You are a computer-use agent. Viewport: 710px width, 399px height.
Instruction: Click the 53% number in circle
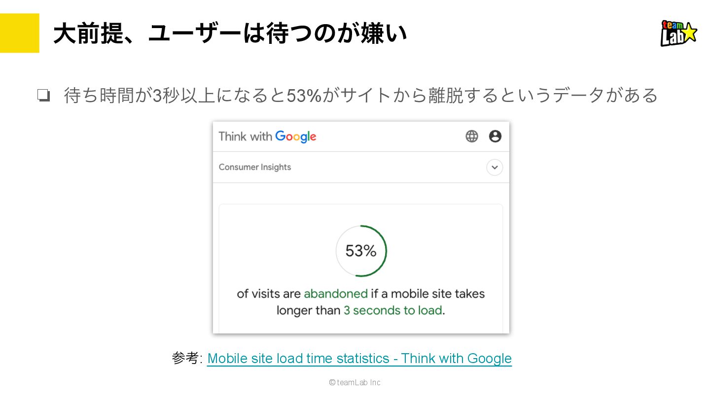click(x=361, y=251)
